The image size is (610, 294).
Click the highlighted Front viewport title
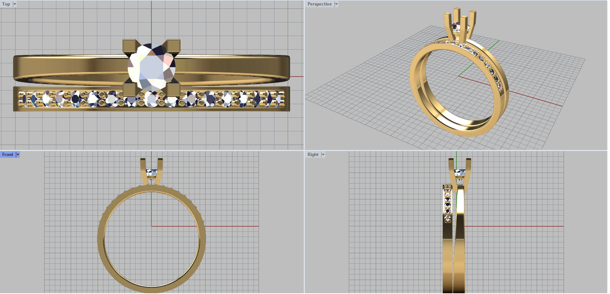pos(8,155)
